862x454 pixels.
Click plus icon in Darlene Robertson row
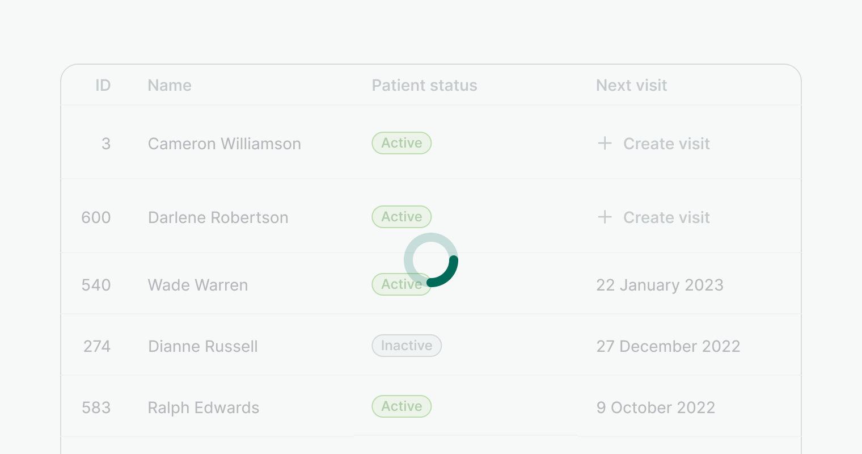[605, 217]
